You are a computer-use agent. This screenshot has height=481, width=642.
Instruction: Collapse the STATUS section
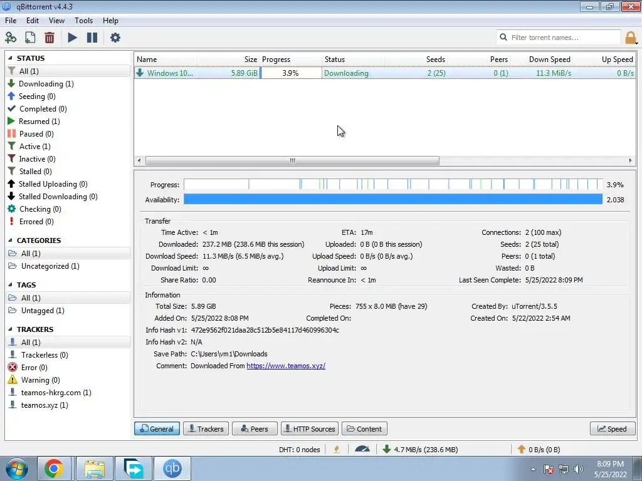tap(10, 58)
